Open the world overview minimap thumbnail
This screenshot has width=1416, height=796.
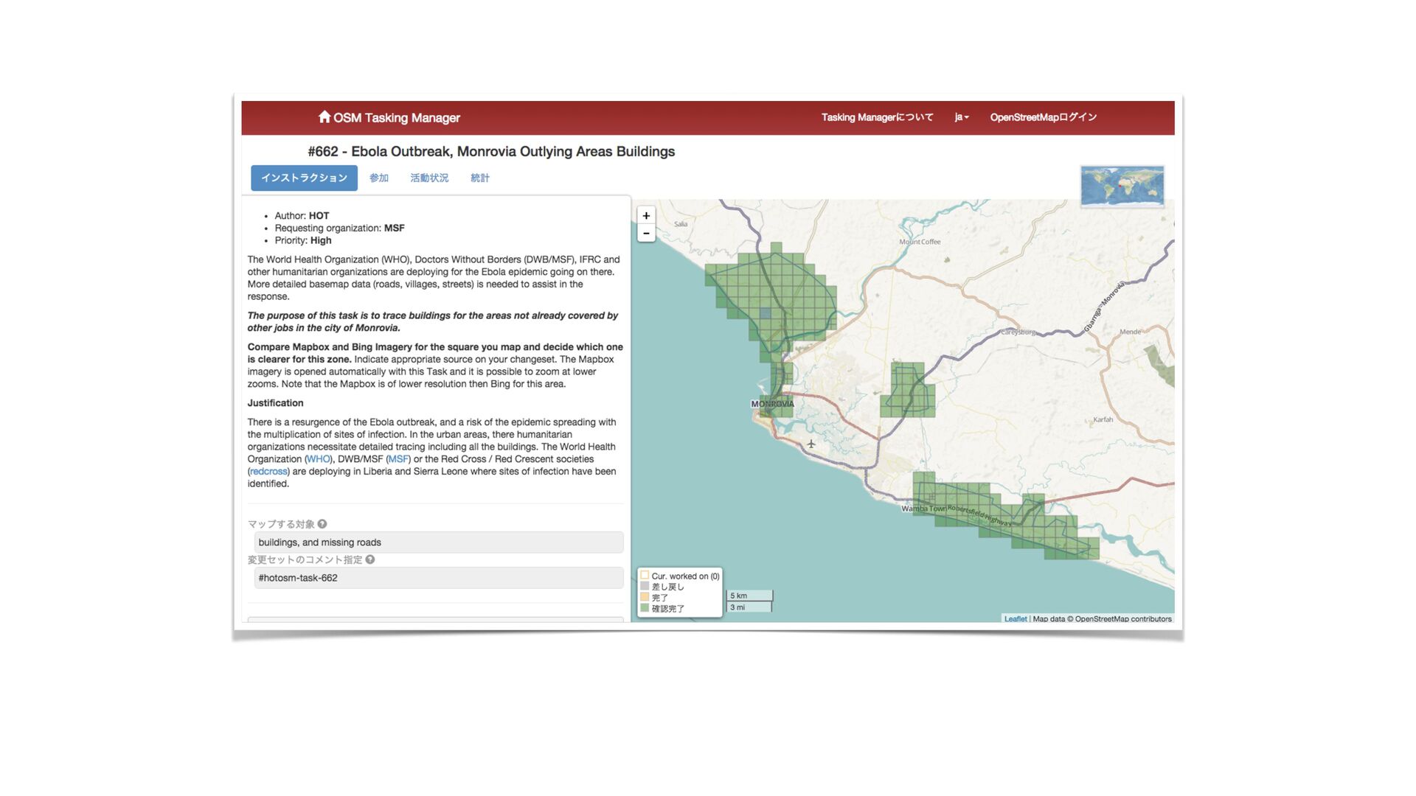click(x=1122, y=185)
